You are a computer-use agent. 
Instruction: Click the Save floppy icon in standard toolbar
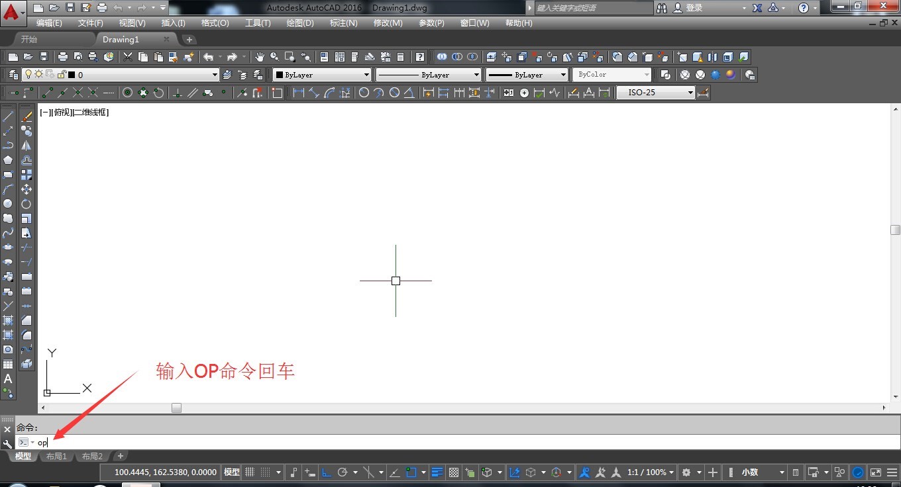pyautogui.click(x=44, y=57)
